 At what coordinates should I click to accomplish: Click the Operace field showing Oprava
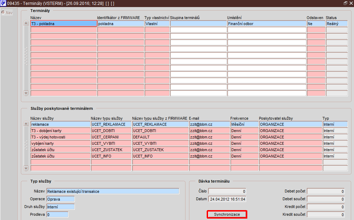(60, 199)
